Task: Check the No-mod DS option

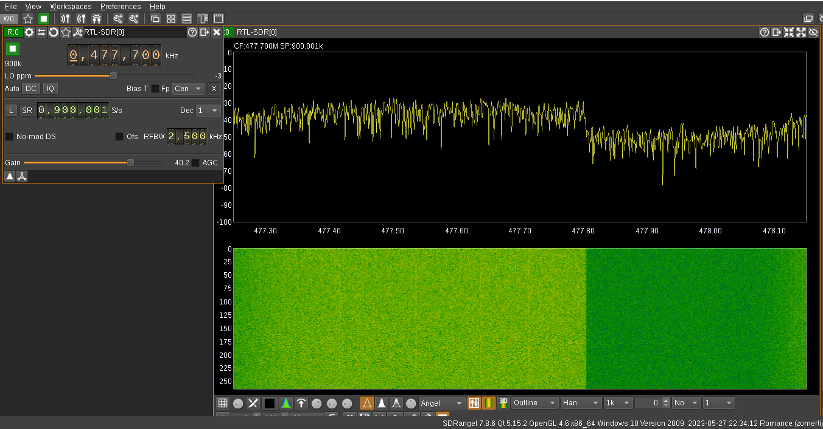Action: [x=9, y=137]
